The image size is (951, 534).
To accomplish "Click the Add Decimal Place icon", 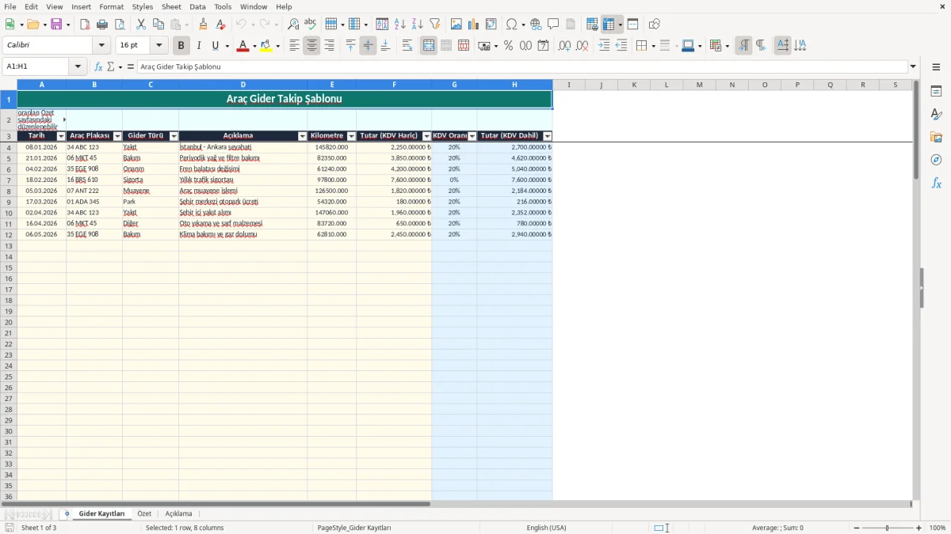I will (x=564, y=46).
